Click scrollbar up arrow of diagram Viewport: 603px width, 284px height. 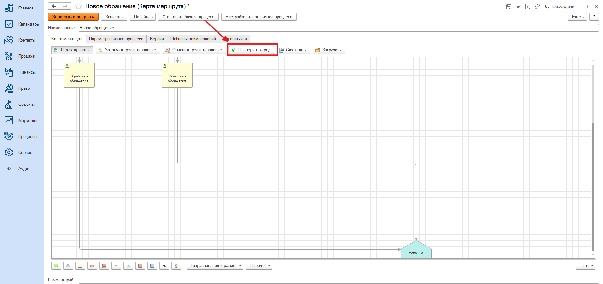click(593, 60)
